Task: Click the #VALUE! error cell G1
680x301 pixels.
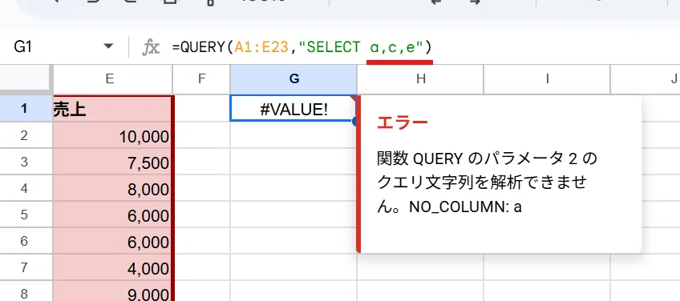Action: pos(293,109)
